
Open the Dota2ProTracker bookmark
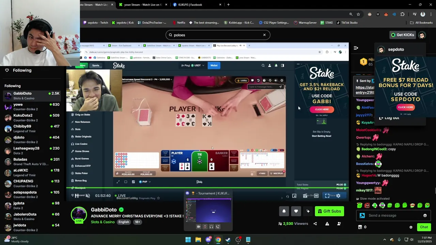point(152,23)
